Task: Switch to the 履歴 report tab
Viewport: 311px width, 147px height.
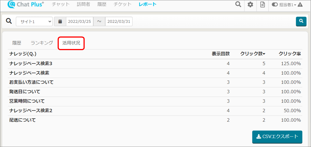Action: coord(17,43)
